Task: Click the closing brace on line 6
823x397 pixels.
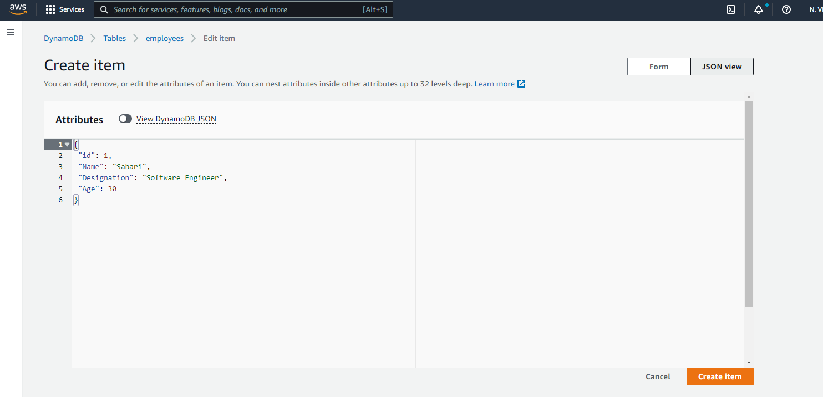Action: pyautogui.click(x=76, y=200)
